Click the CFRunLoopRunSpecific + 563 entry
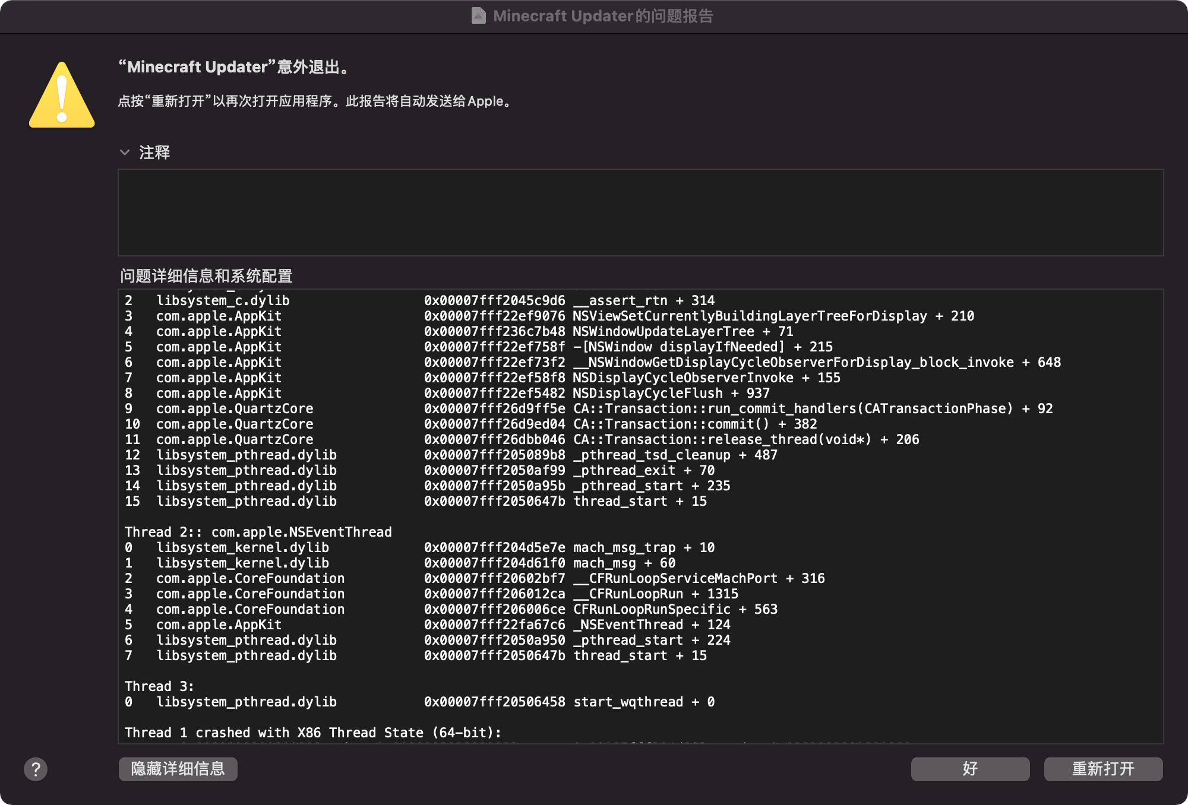 point(675,609)
